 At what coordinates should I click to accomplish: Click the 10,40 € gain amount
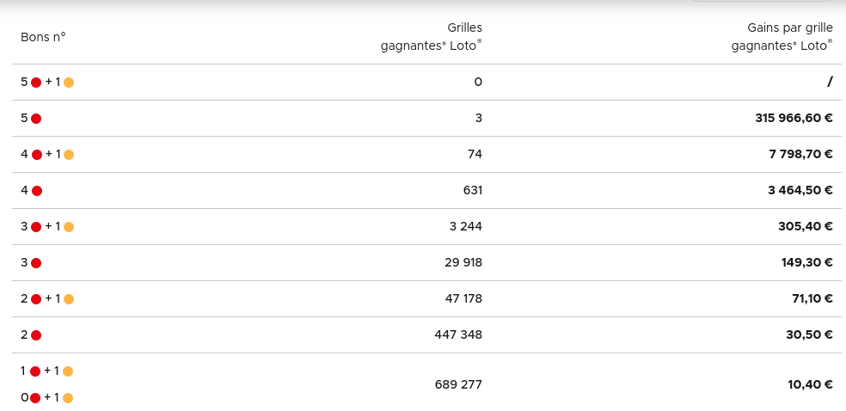tap(810, 384)
